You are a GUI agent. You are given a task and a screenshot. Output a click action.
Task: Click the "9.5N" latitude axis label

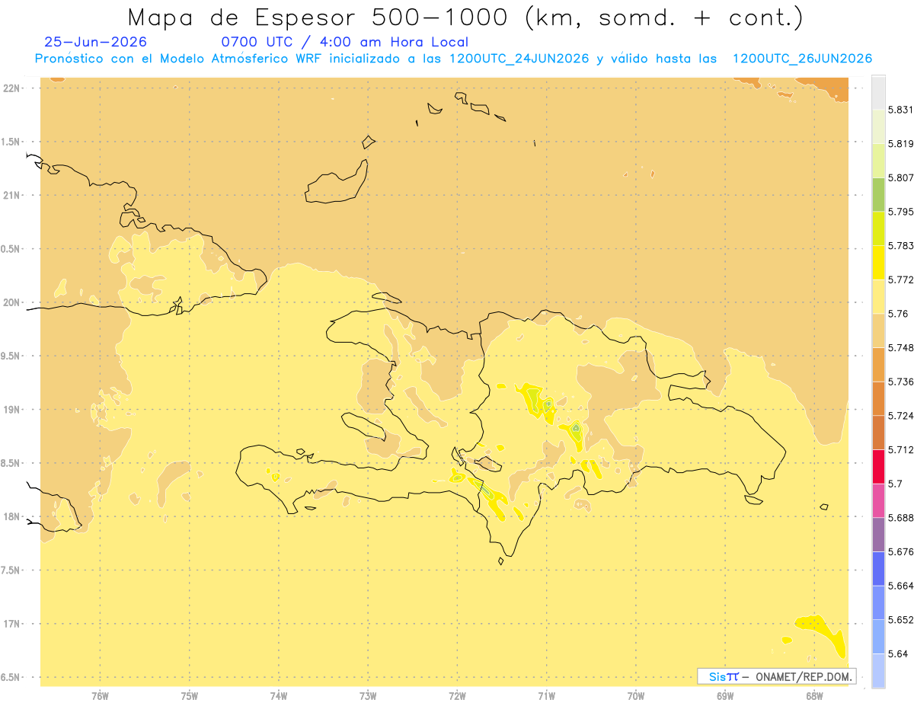coord(11,356)
